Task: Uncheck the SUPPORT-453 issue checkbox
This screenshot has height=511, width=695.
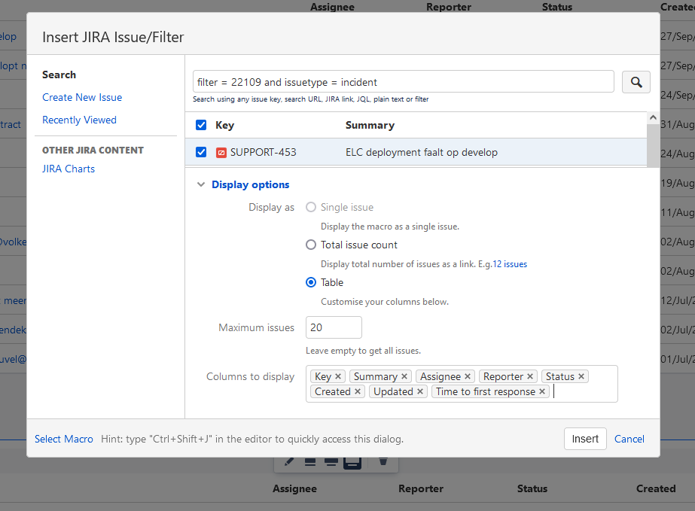Action: (201, 153)
